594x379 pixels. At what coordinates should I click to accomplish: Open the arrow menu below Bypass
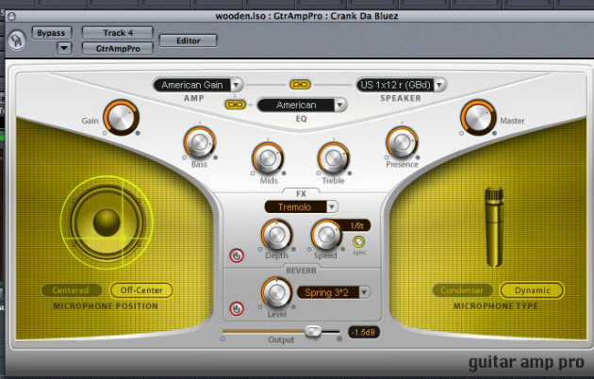tap(64, 48)
